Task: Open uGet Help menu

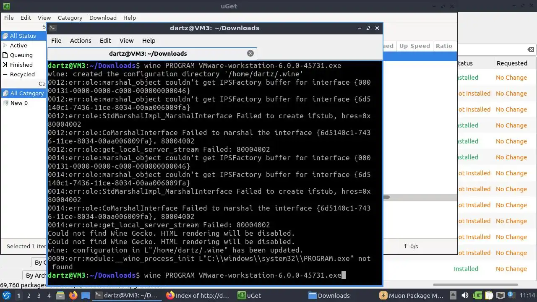Action: (x=130, y=18)
